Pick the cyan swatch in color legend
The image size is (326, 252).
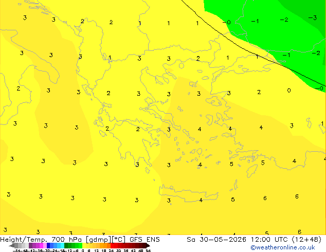tap(62, 245)
